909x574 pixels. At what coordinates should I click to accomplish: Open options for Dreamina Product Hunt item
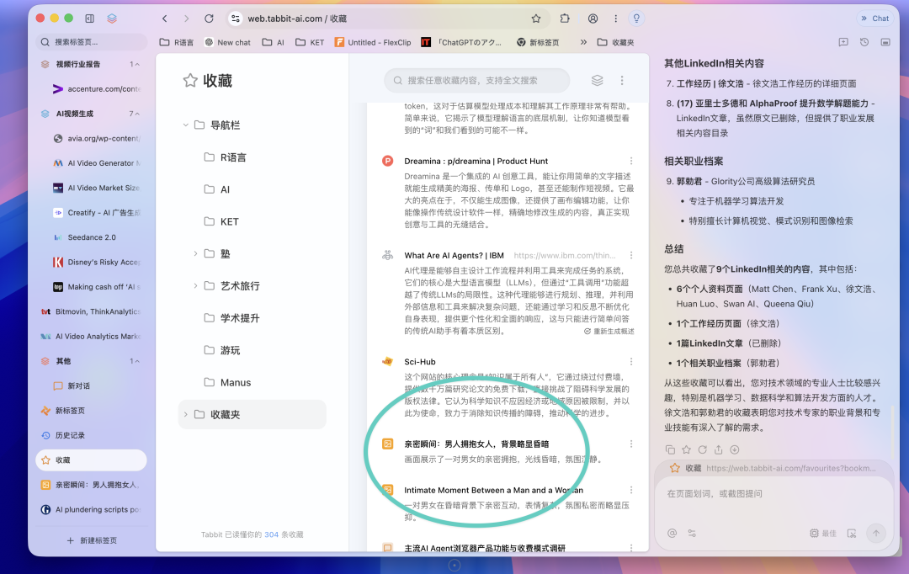click(631, 161)
